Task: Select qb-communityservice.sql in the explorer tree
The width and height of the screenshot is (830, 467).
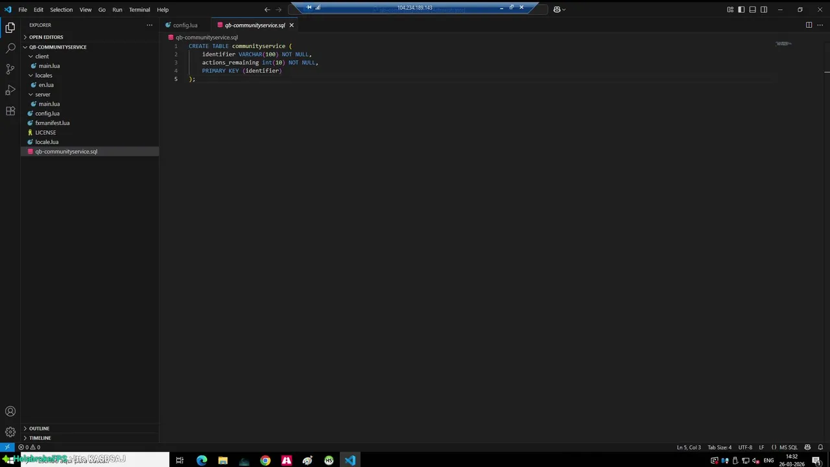Action: [x=90, y=152]
